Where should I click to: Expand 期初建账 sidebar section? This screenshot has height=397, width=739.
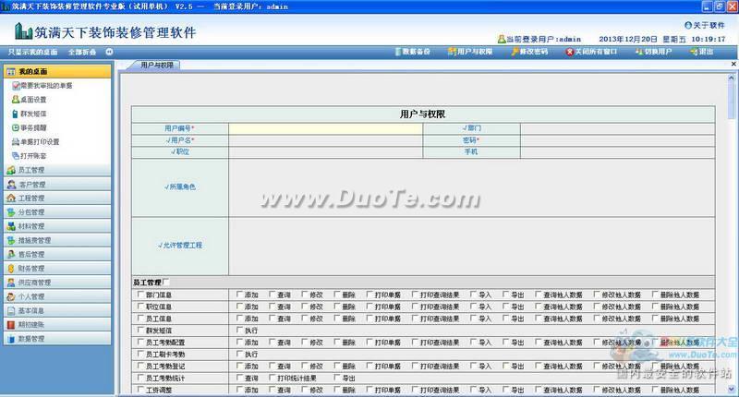(57, 324)
